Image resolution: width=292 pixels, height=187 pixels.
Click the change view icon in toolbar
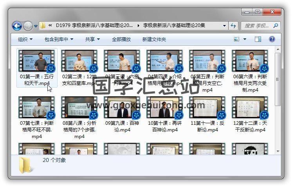point(236,39)
